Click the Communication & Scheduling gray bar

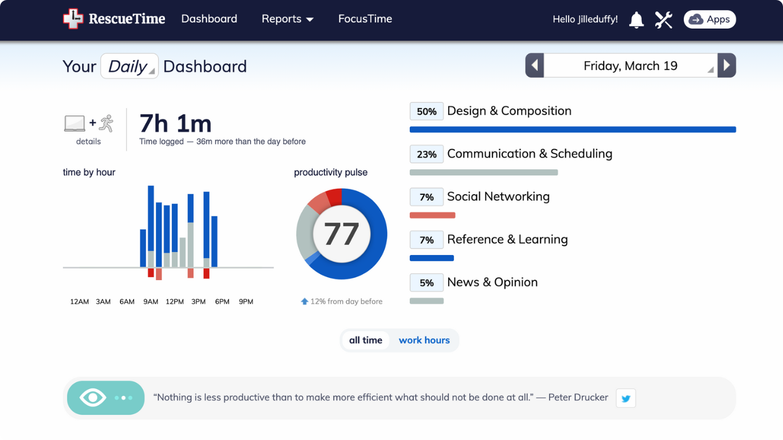pyautogui.click(x=484, y=172)
